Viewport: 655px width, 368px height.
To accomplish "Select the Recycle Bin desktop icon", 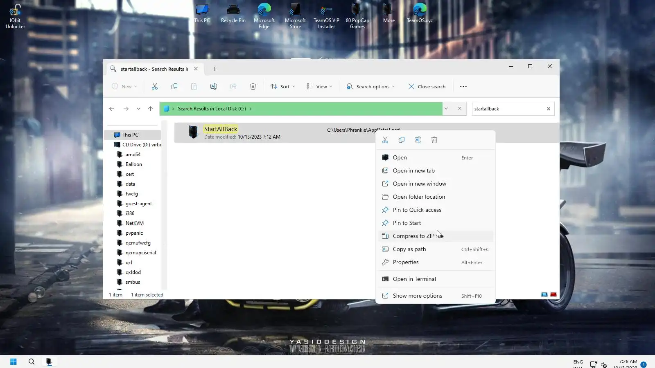I will (x=233, y=13).
